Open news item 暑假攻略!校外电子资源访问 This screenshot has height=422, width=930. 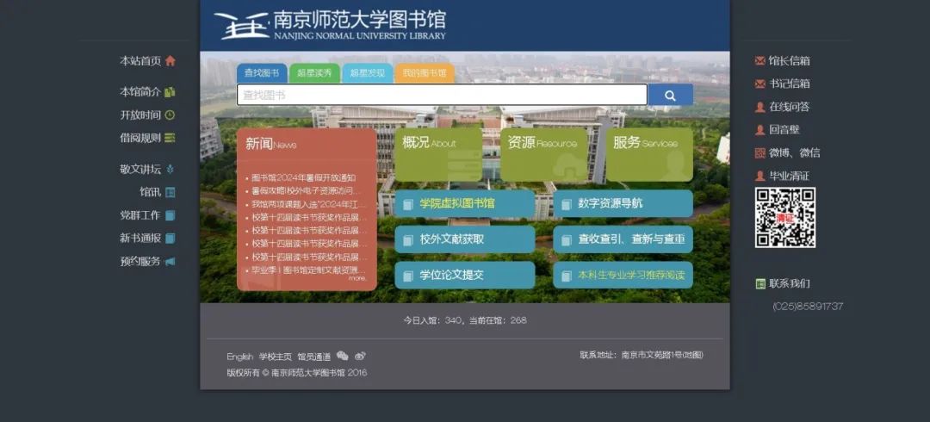pyautogui.click(x=306, y=190)
